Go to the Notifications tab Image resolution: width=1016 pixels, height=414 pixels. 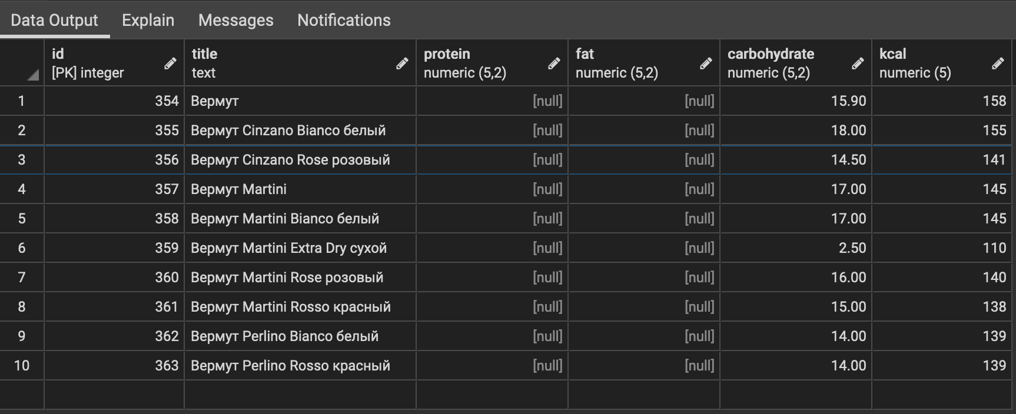point(344,20)
